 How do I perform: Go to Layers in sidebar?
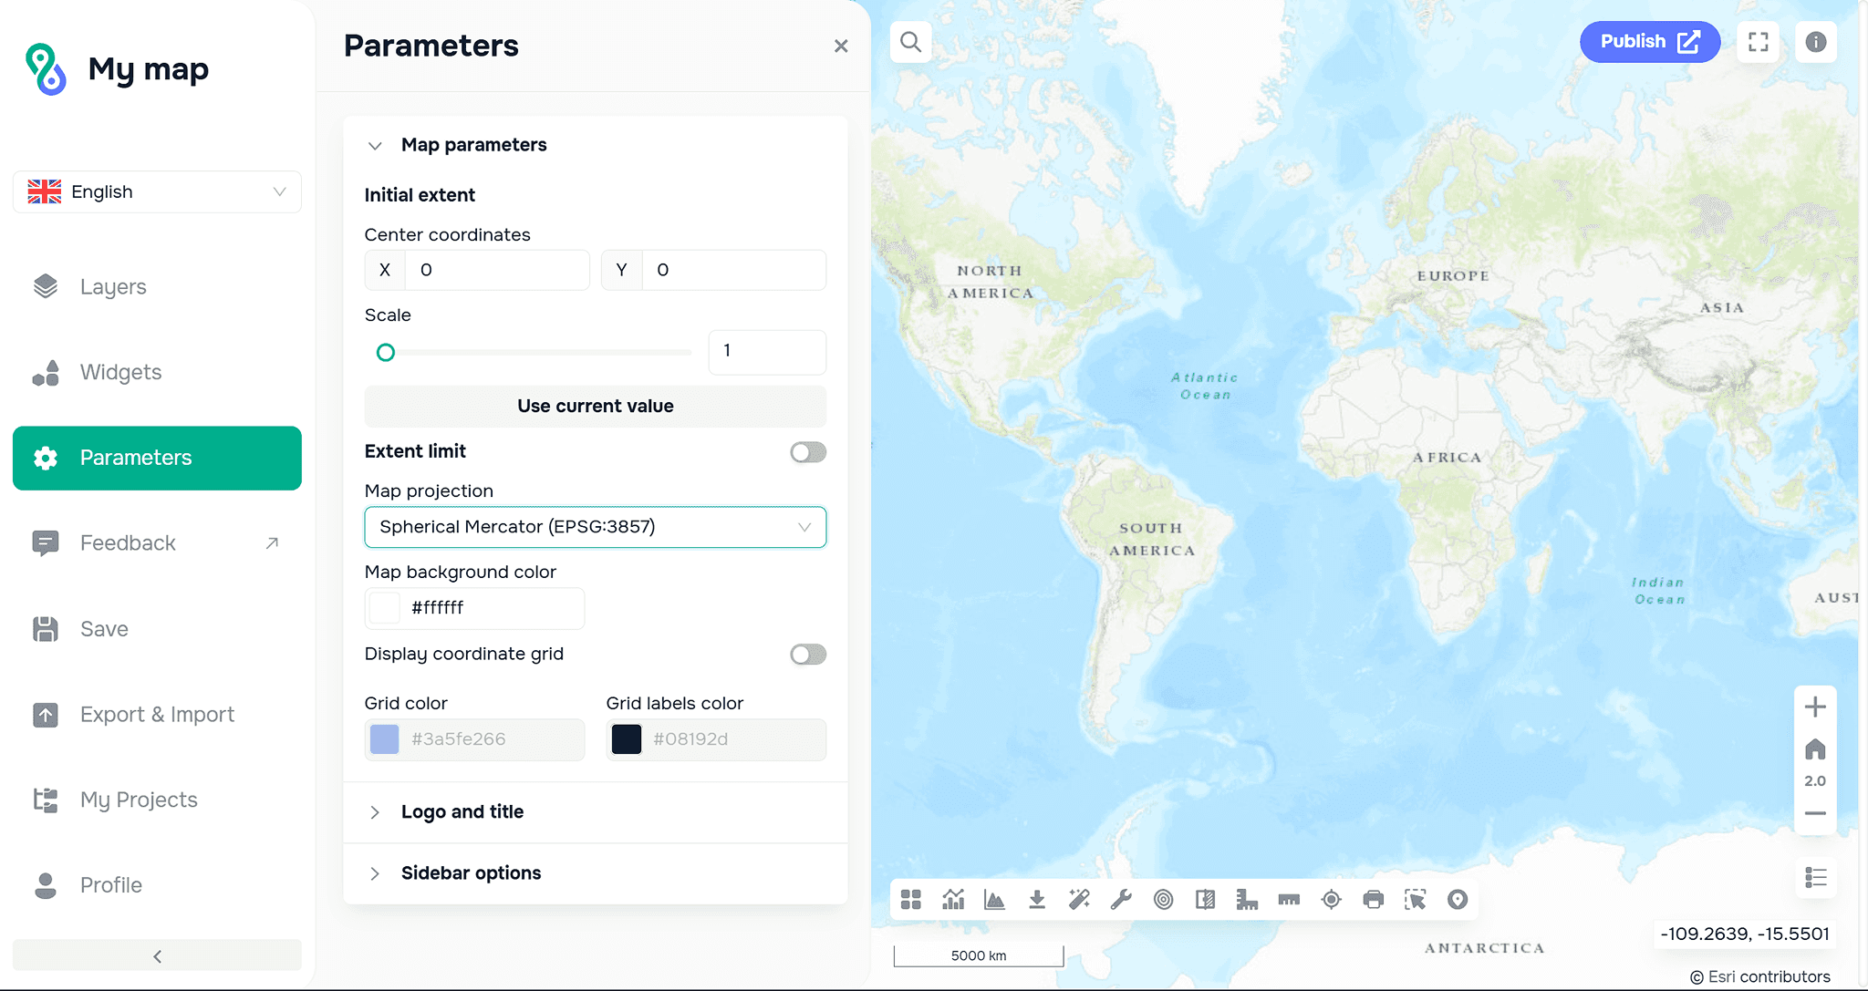pyautogui.click(x=113, y=287)
